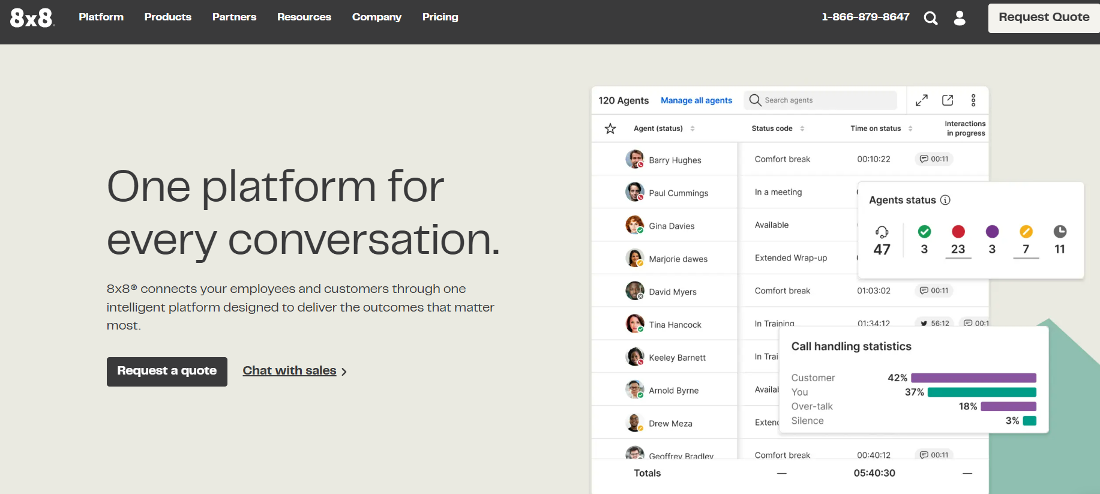The image size is (1100, 494).
Task: Open the Platform menu
Action: (x=101, y=17)
